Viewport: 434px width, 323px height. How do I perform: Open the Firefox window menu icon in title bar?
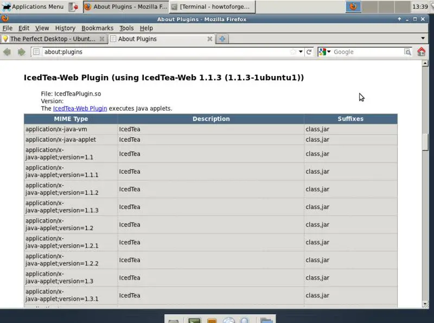5,19
